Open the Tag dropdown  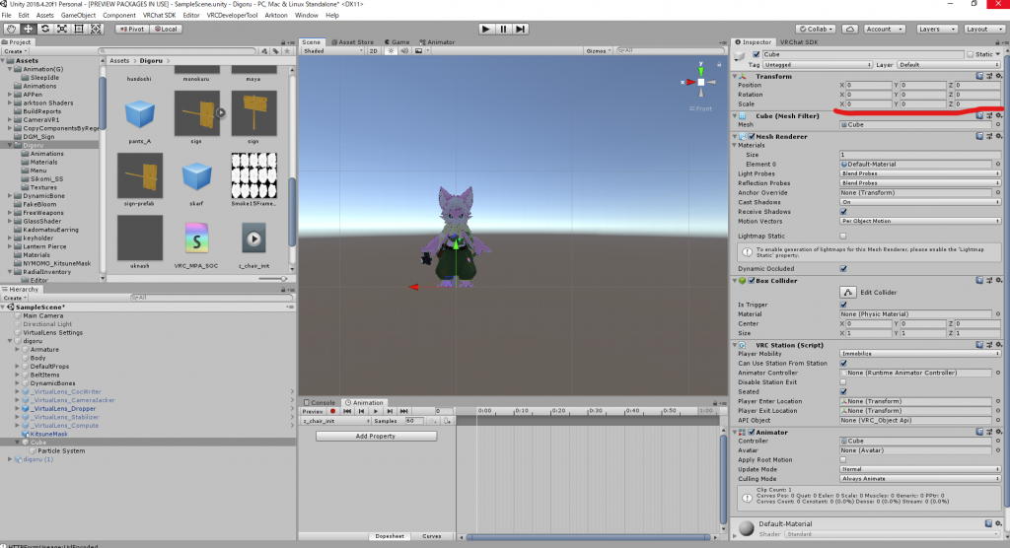point(818,65)
